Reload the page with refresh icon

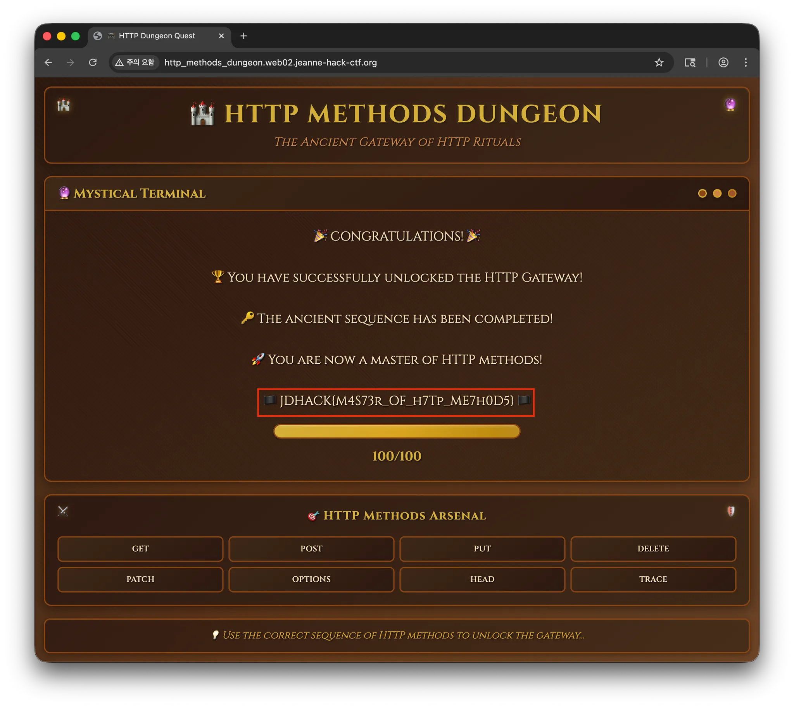pyautogui.click(x=93, y=62)
